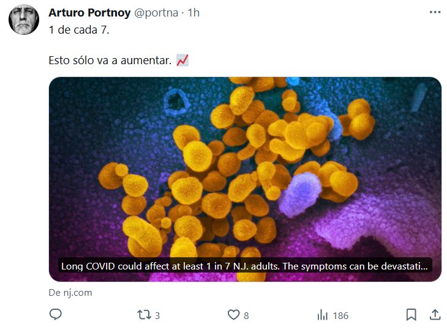Open the Arturo Portnoy display name link
Screen dimensions: 447x330
pyautogui.click(x=89, y=13)
